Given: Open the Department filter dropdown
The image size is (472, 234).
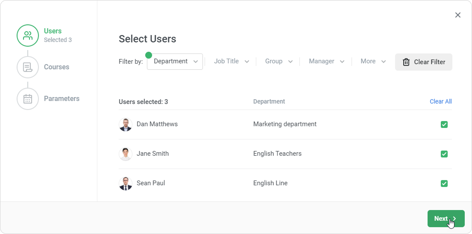Looking at the screenshot, I should point(175,62).
